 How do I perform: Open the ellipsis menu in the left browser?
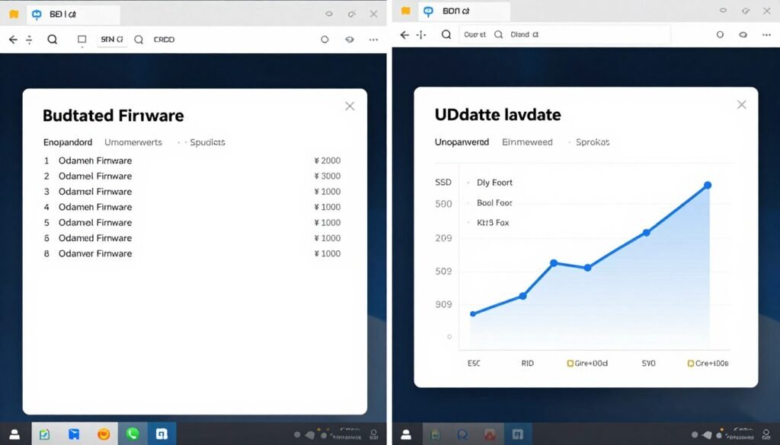click(x=372, y=40)
